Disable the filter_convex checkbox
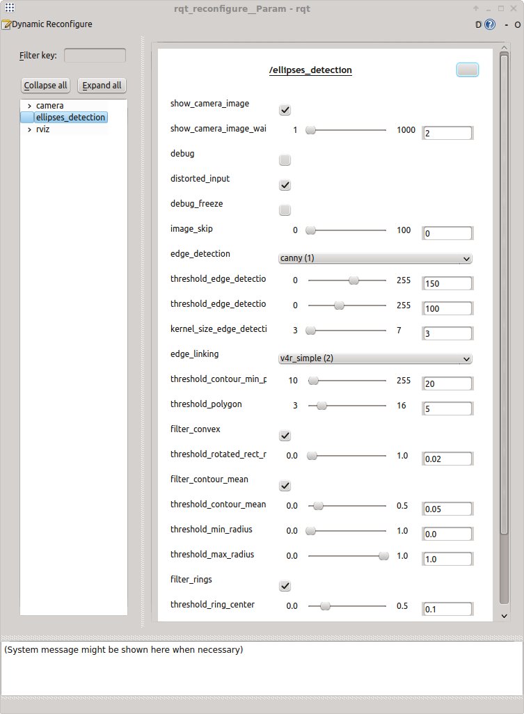This screenshot has width=524, height=714. (x=285, y=436)
